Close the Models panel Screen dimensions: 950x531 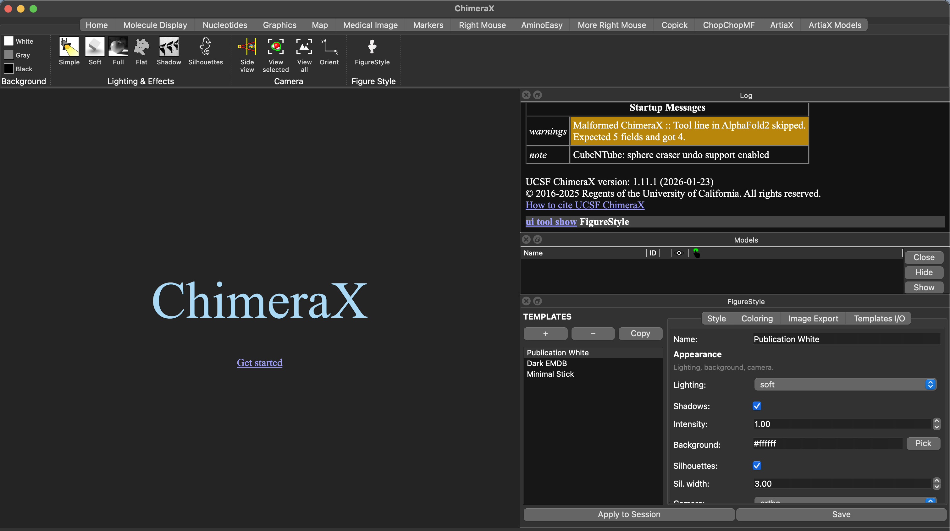[x=526, y=239]
